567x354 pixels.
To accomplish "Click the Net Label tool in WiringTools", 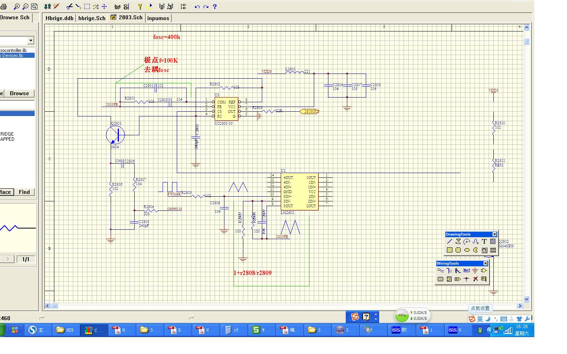I will (x=466, y=271).
